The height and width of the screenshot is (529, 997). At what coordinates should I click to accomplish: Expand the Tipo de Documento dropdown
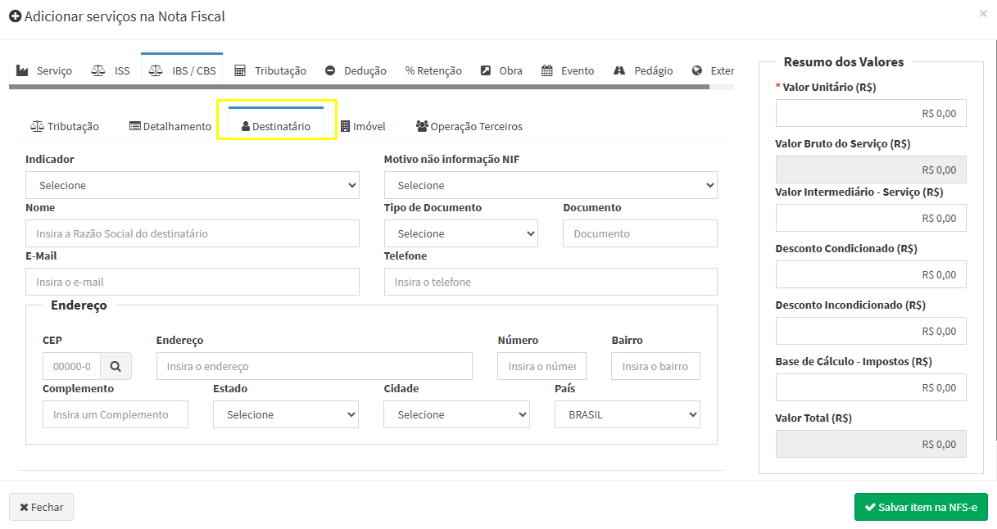[x=460, y=233]
